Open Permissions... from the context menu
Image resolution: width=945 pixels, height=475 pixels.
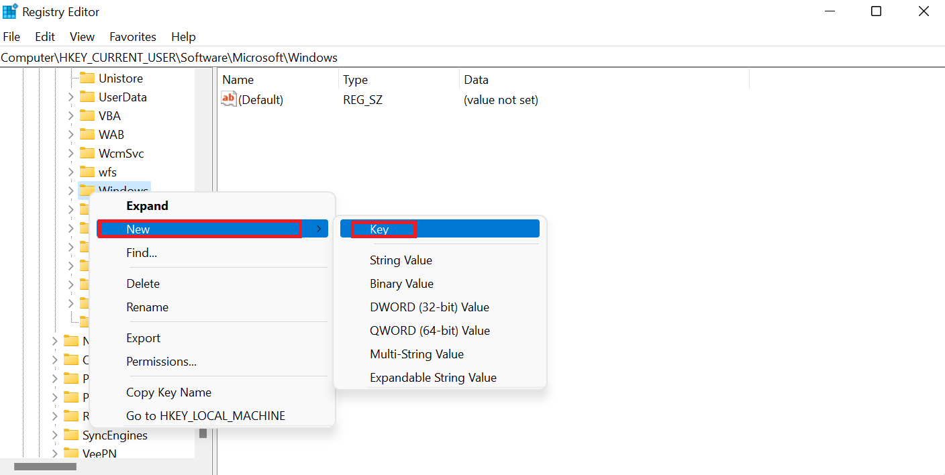click(x=212, y=362)
